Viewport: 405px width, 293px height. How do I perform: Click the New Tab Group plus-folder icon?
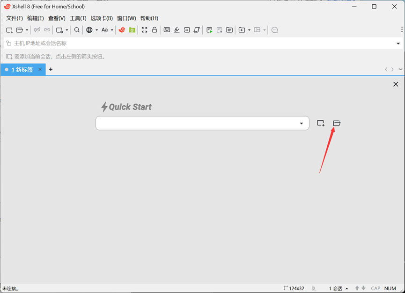point(242,30)
